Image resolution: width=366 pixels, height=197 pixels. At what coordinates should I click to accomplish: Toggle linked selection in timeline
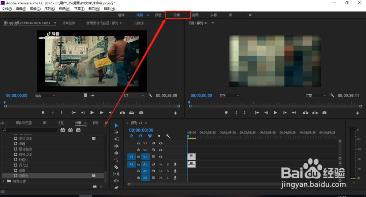pos(150,136)
